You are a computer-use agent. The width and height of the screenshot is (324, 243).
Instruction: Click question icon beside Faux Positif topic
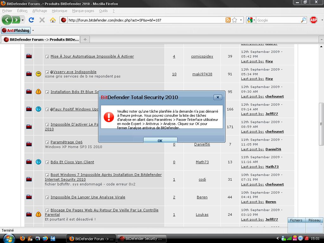38,109
